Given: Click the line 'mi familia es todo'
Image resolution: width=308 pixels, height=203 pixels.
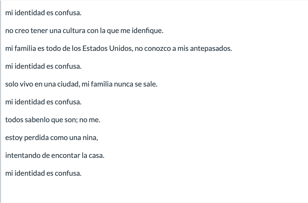Looking at the screenshot, I should coord(119,49).
